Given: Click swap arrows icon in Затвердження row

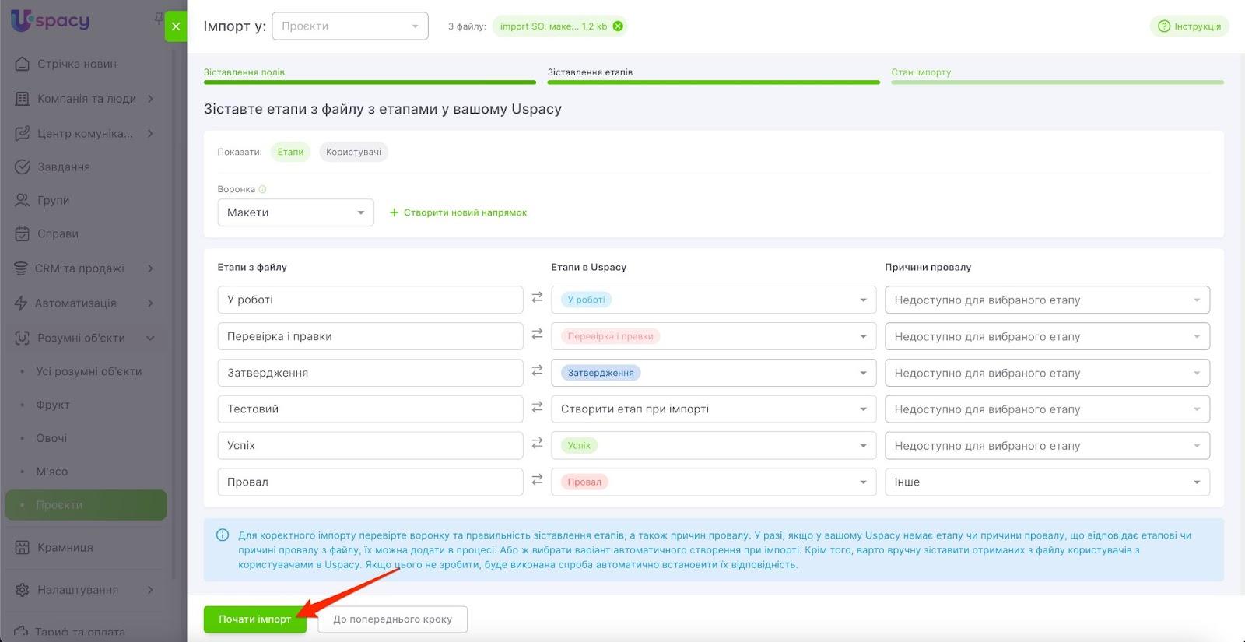Looking at the screenshot, I should (537, 371).
